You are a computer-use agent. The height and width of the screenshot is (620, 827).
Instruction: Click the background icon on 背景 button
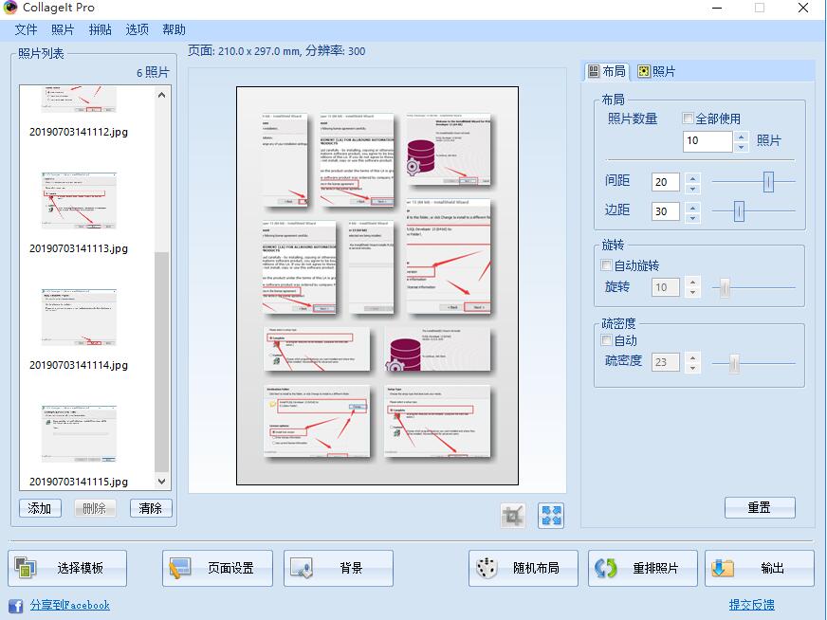[x=303, y=567]
